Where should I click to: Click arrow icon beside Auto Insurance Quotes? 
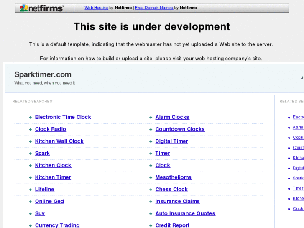(151, 214)
